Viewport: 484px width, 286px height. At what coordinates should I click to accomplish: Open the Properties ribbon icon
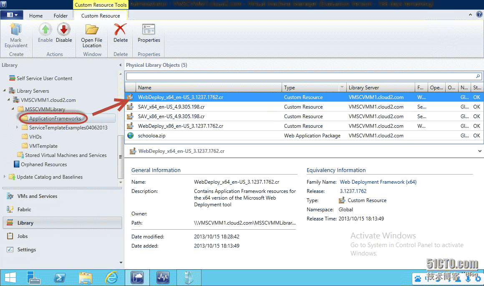(149, 29)
